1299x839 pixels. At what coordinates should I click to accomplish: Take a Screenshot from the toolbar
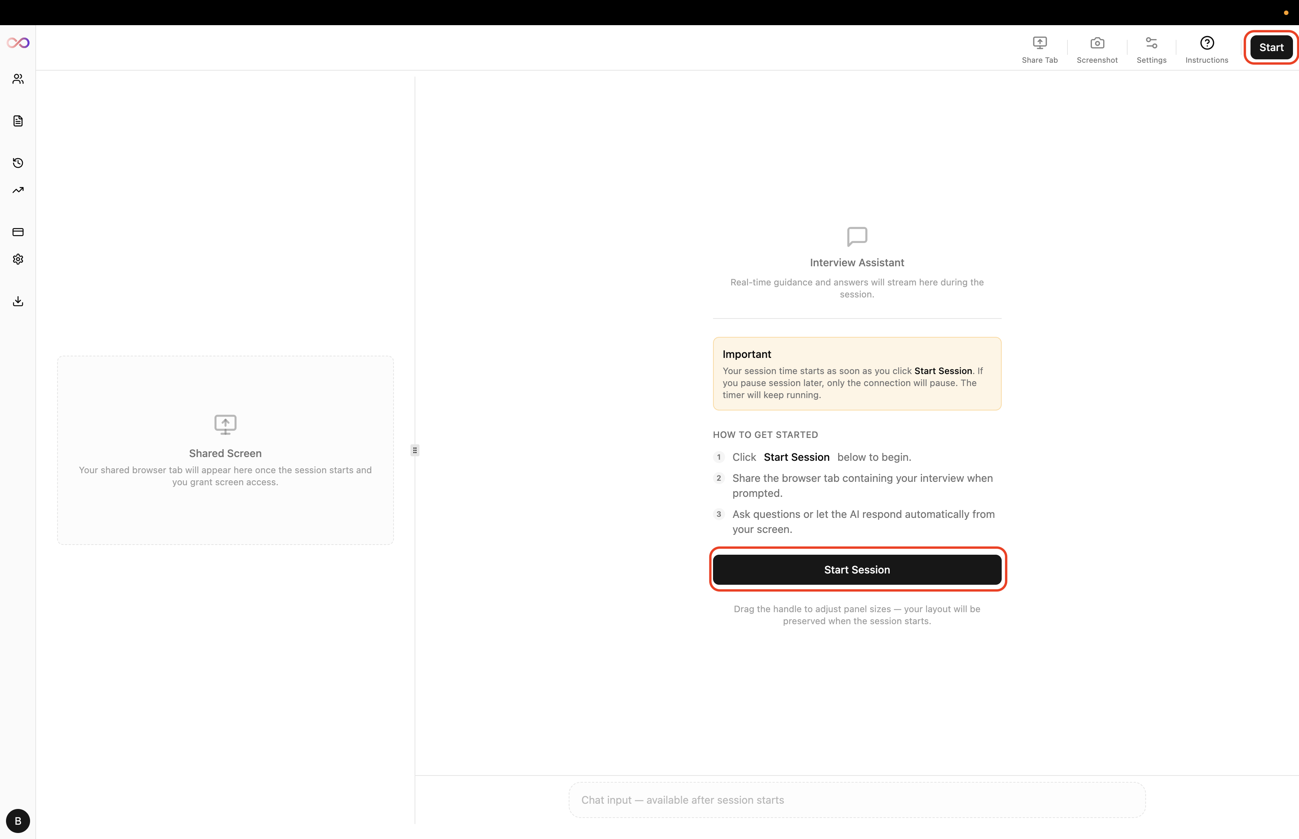pos(1097,50)
